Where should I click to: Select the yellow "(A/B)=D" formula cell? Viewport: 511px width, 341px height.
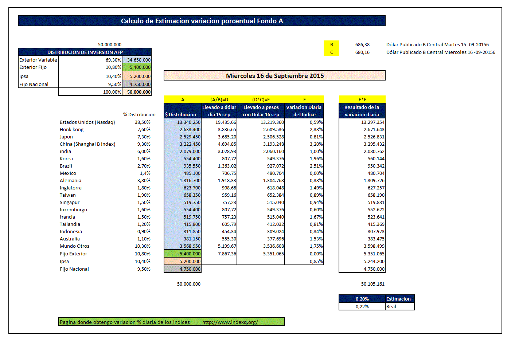219,99
